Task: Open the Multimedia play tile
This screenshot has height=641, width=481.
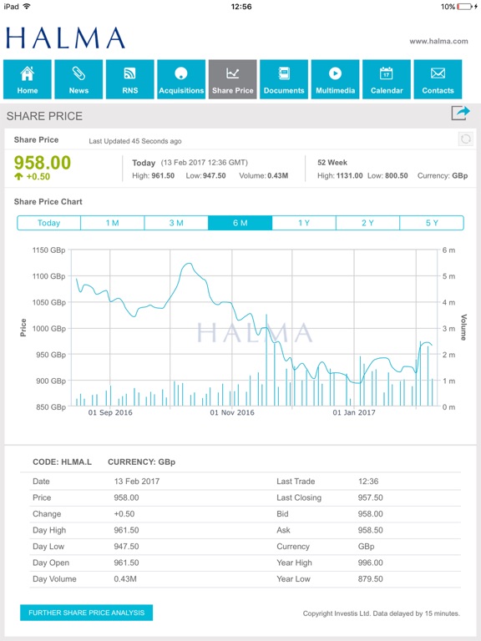Action: click(336, 79)
